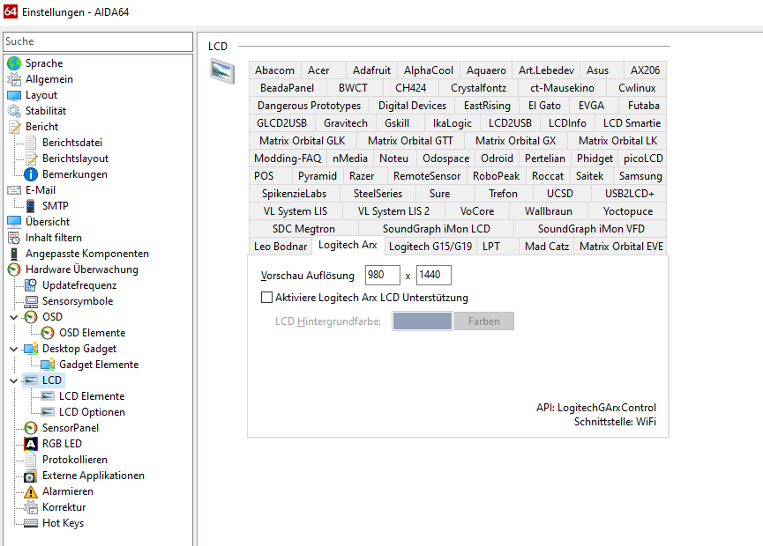This screenshot has width=763, height=546.
Task: Click the cog icon beside Stabilität
Action: [x=14, y=111]
